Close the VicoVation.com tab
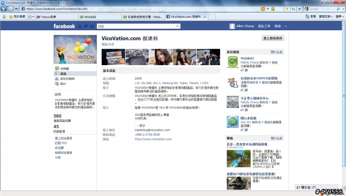 [205, 17]
